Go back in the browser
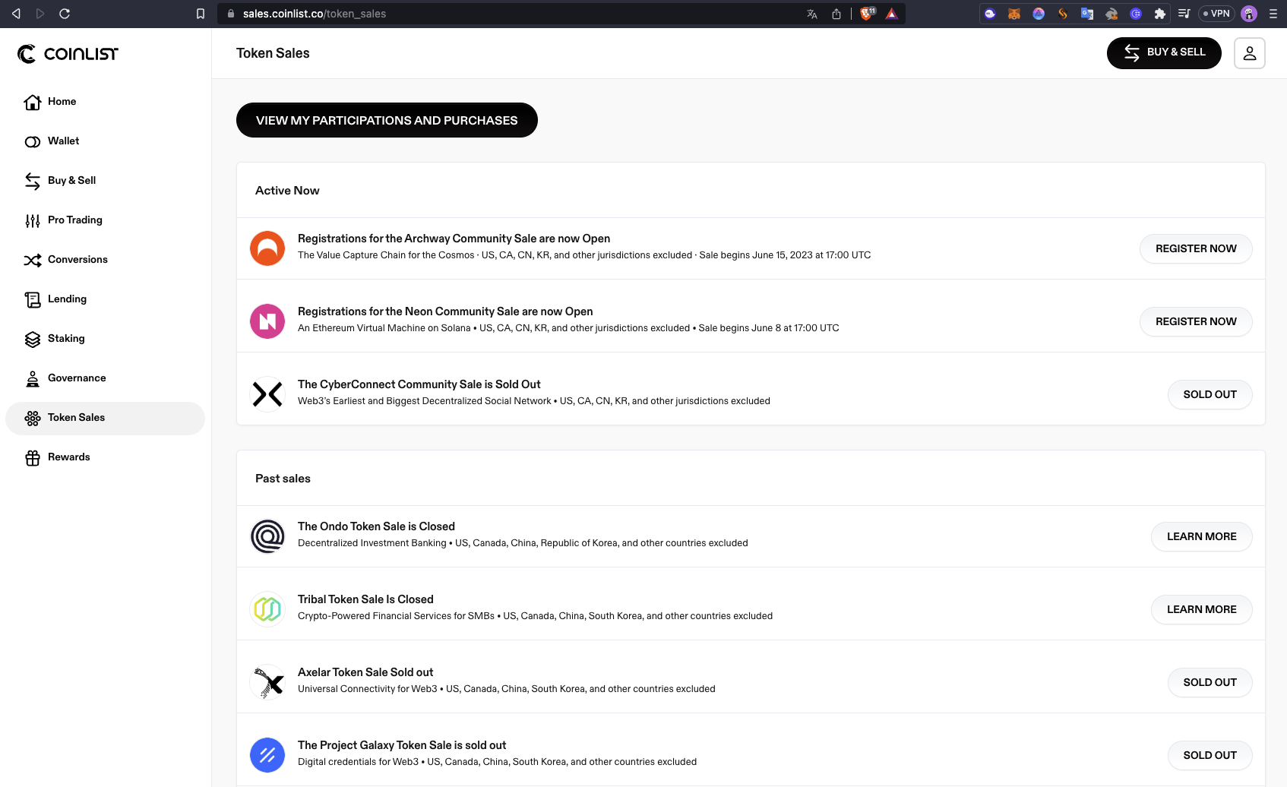 [16, 14]
